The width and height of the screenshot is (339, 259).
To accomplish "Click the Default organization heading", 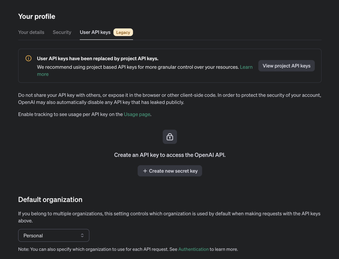I will click(50, 199).
